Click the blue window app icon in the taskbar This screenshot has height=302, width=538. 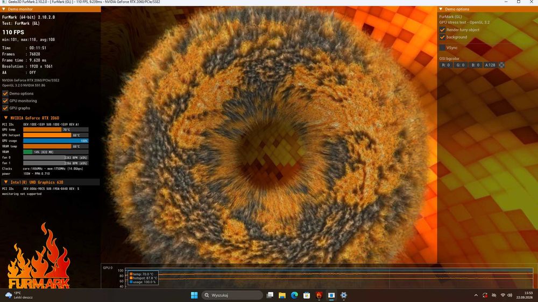click(x=331, y=295)
